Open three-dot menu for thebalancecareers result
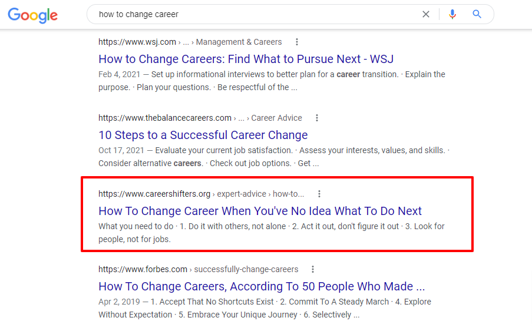The height and width of the screenshot is (334, 532). pos(317,118)
